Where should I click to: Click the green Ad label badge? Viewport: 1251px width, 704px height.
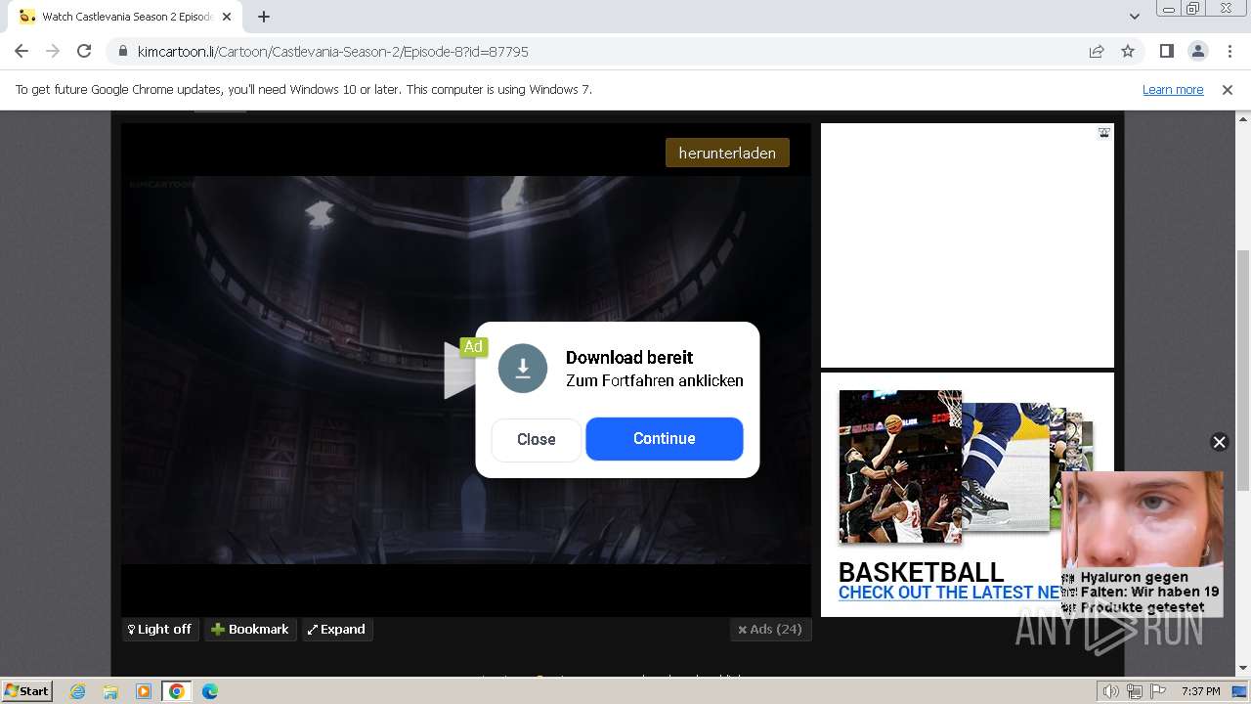(473, 347)
